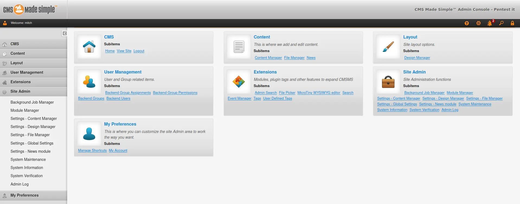520x204 pixels.
Task: Expand Content section in the sidebar
Action: [x=34, y=54]
